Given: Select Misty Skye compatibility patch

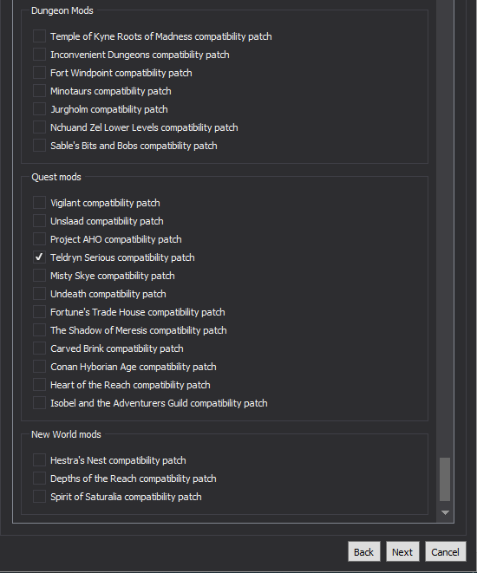Looking at the screenshot, I should (39, 276).
